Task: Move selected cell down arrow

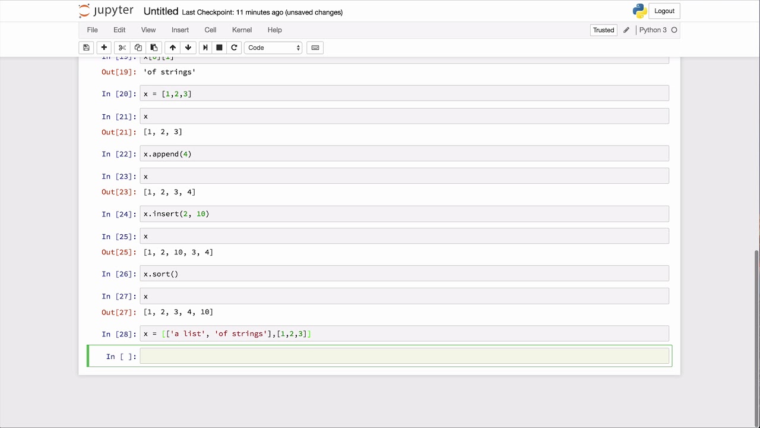Action: [x=188, y=48]
